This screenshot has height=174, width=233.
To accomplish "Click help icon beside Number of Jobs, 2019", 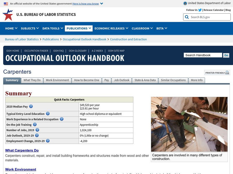I will tap(37, 130).
